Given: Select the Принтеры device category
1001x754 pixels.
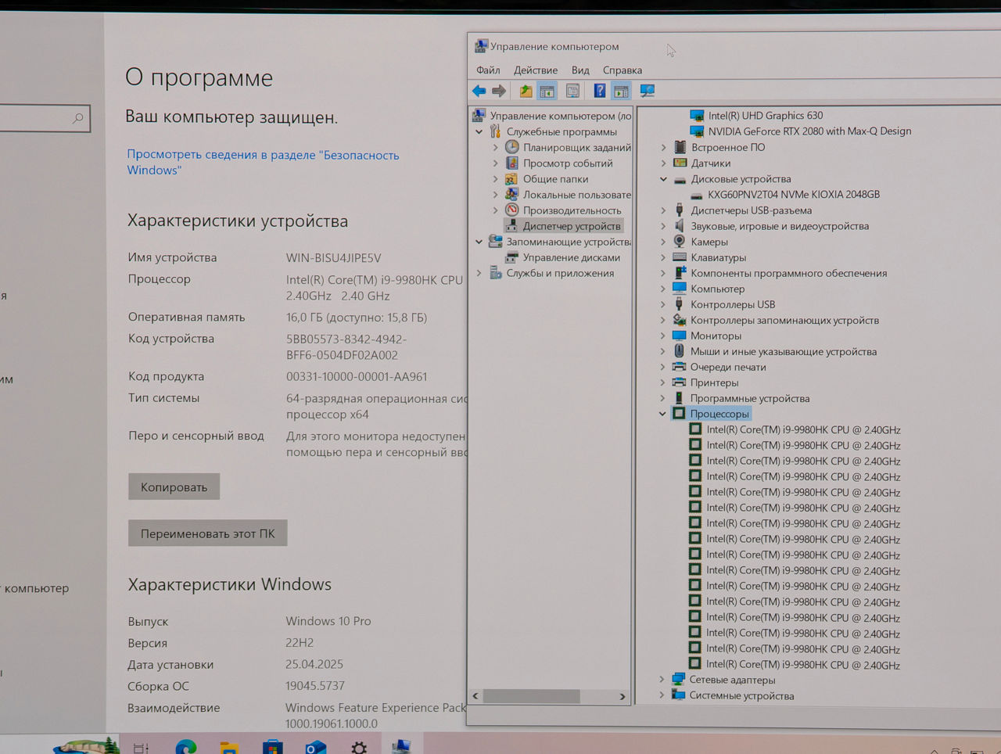Looking at the screenshot, I should pyautogui.click(x=714, y=382).
